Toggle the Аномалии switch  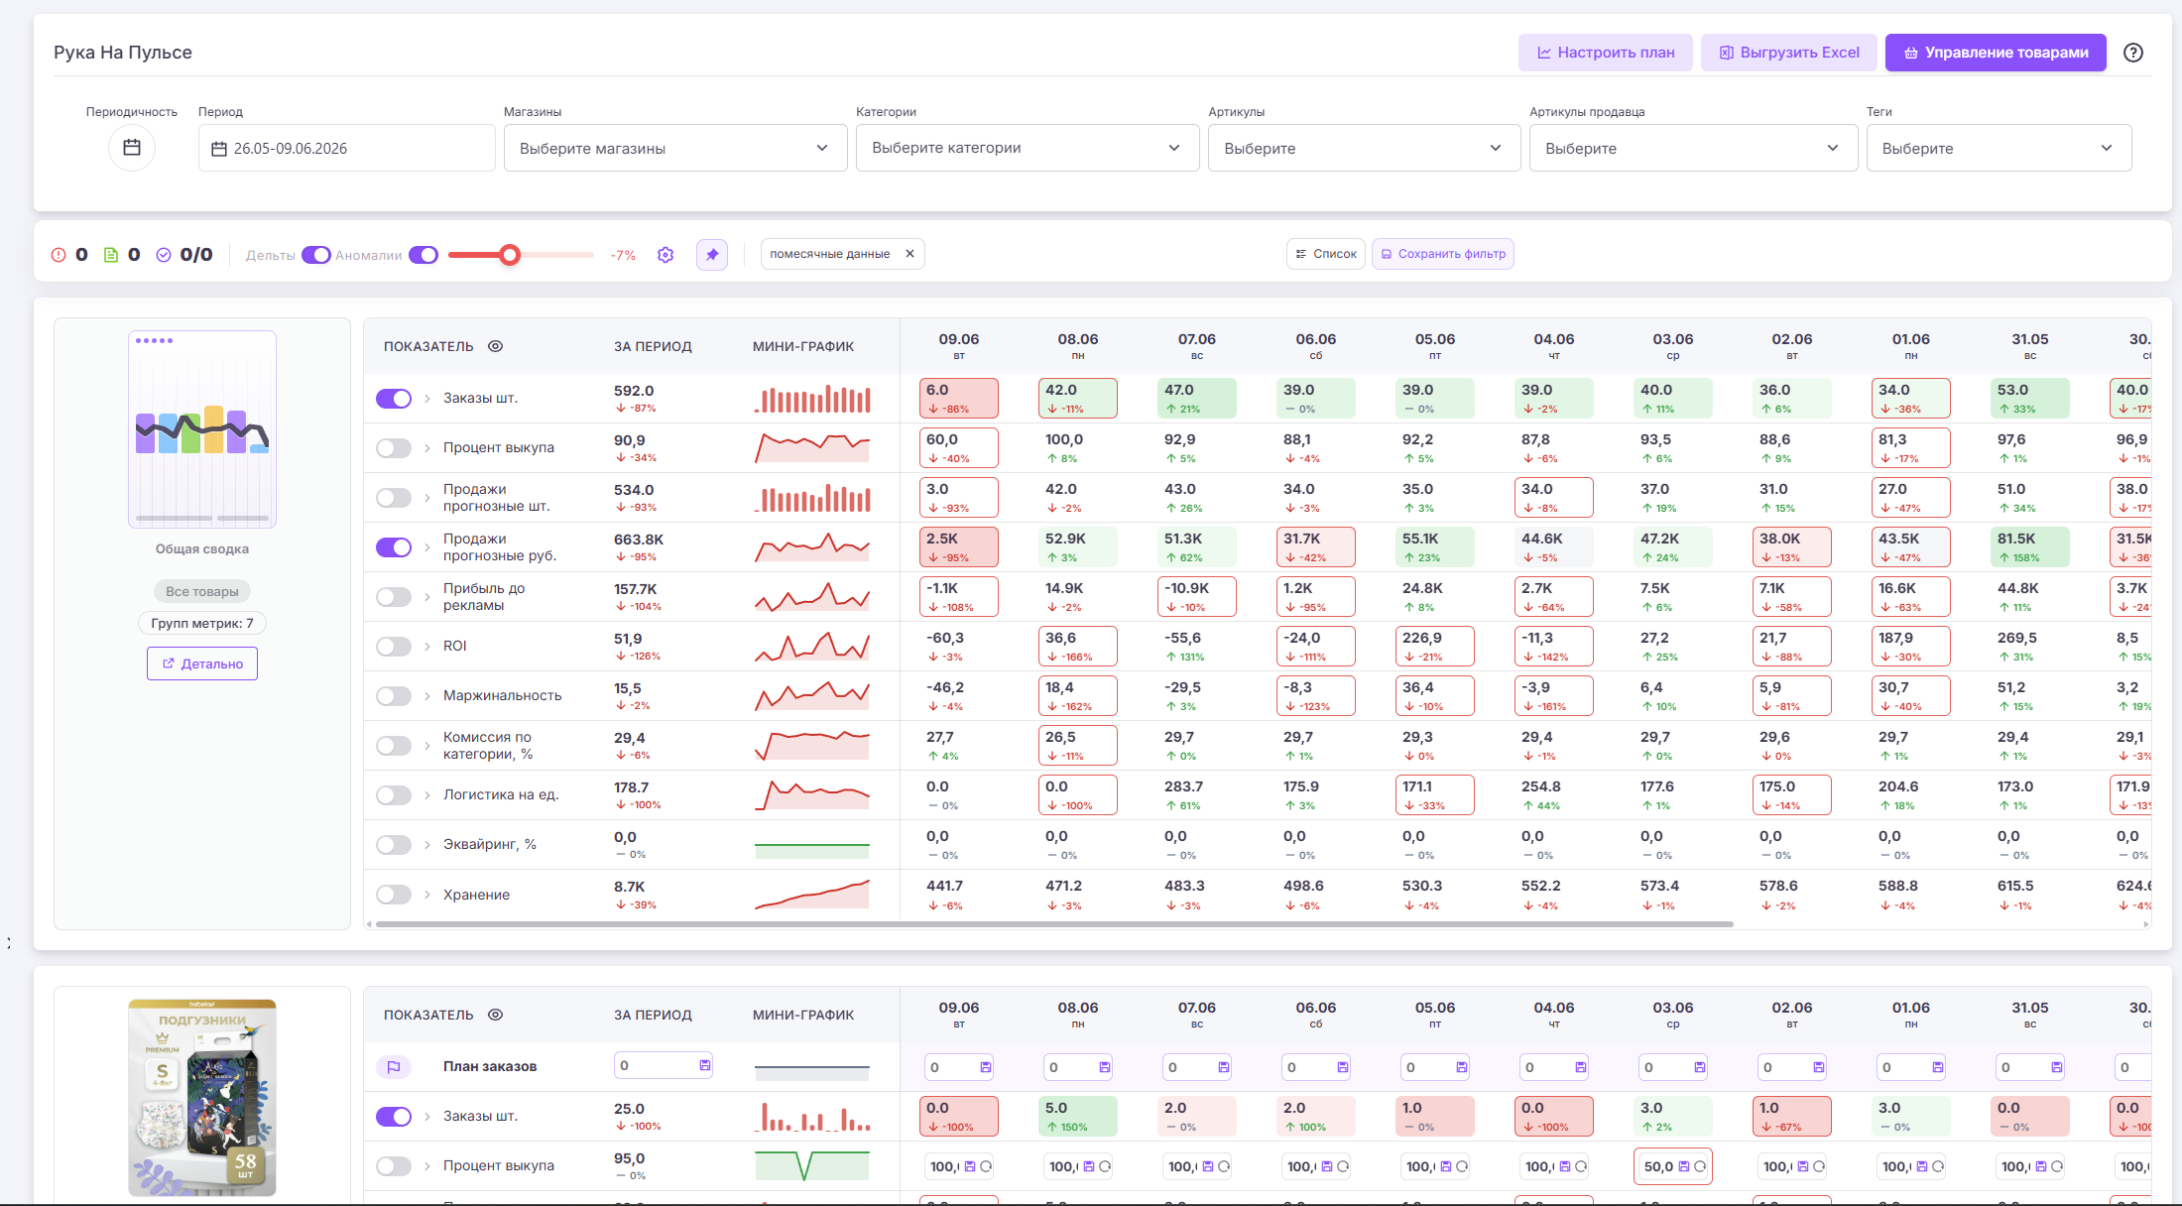tap(424, 255)
